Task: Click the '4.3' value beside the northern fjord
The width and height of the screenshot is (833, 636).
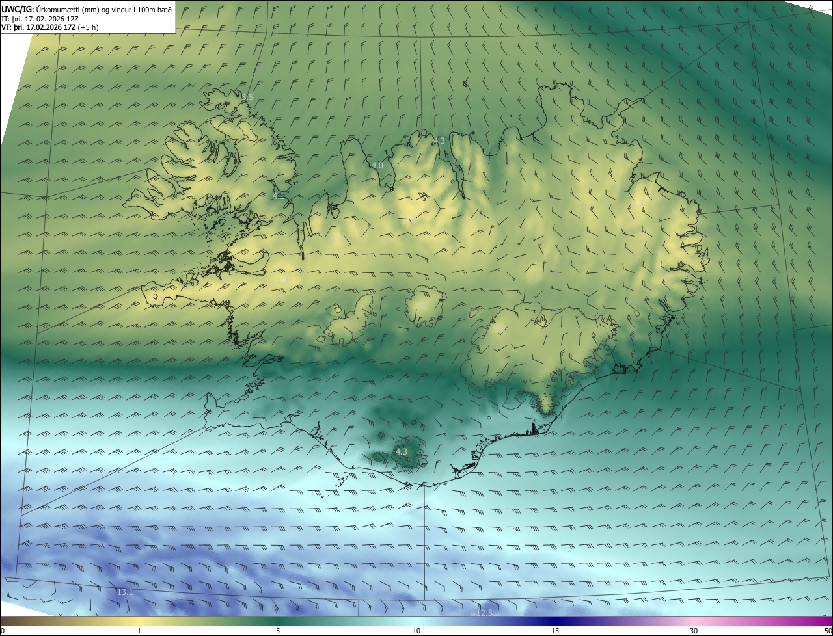Action: pos(439,140)
